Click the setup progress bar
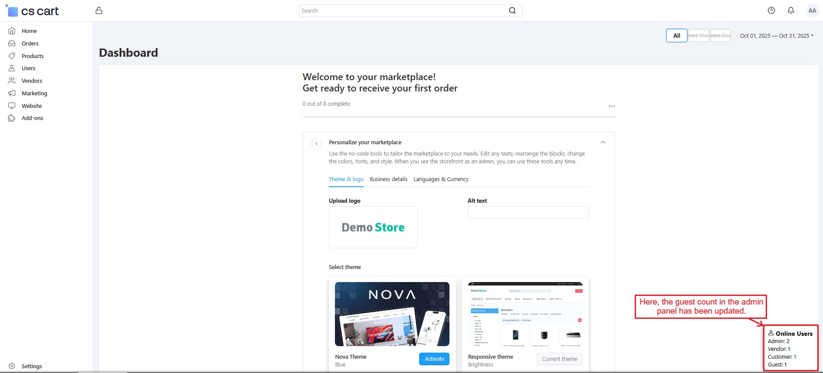 [459, 117]
